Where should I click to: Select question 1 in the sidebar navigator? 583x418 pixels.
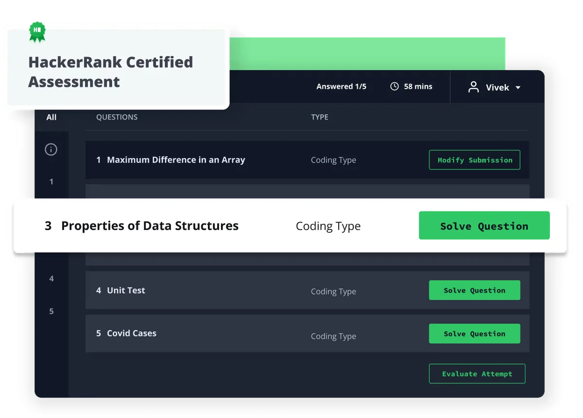(51, 181)
